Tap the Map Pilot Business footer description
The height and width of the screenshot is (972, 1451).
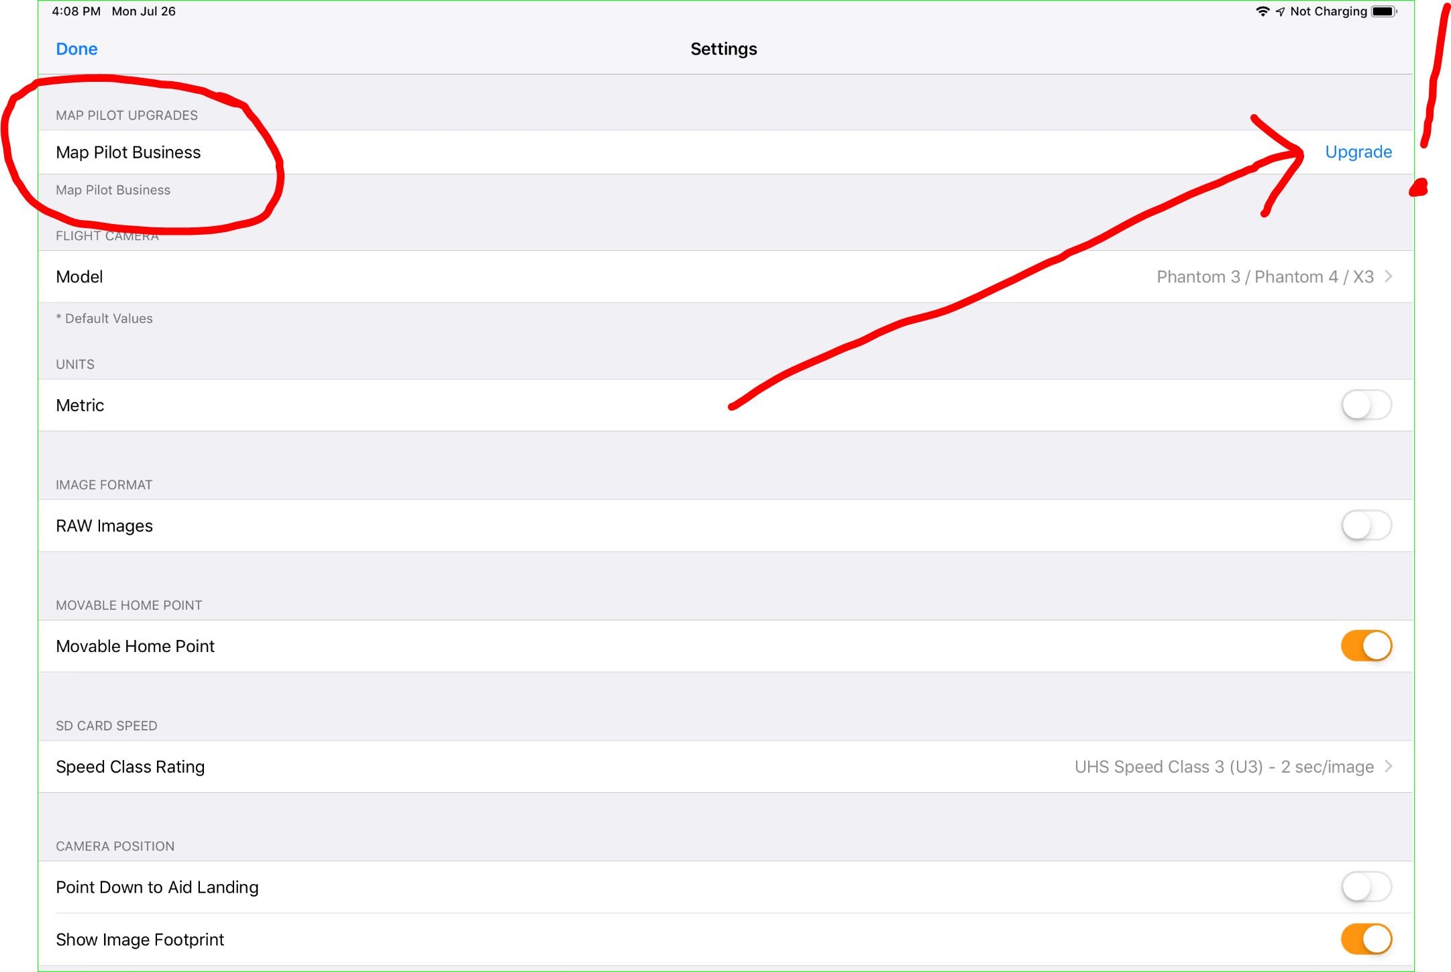coord(113,190)
